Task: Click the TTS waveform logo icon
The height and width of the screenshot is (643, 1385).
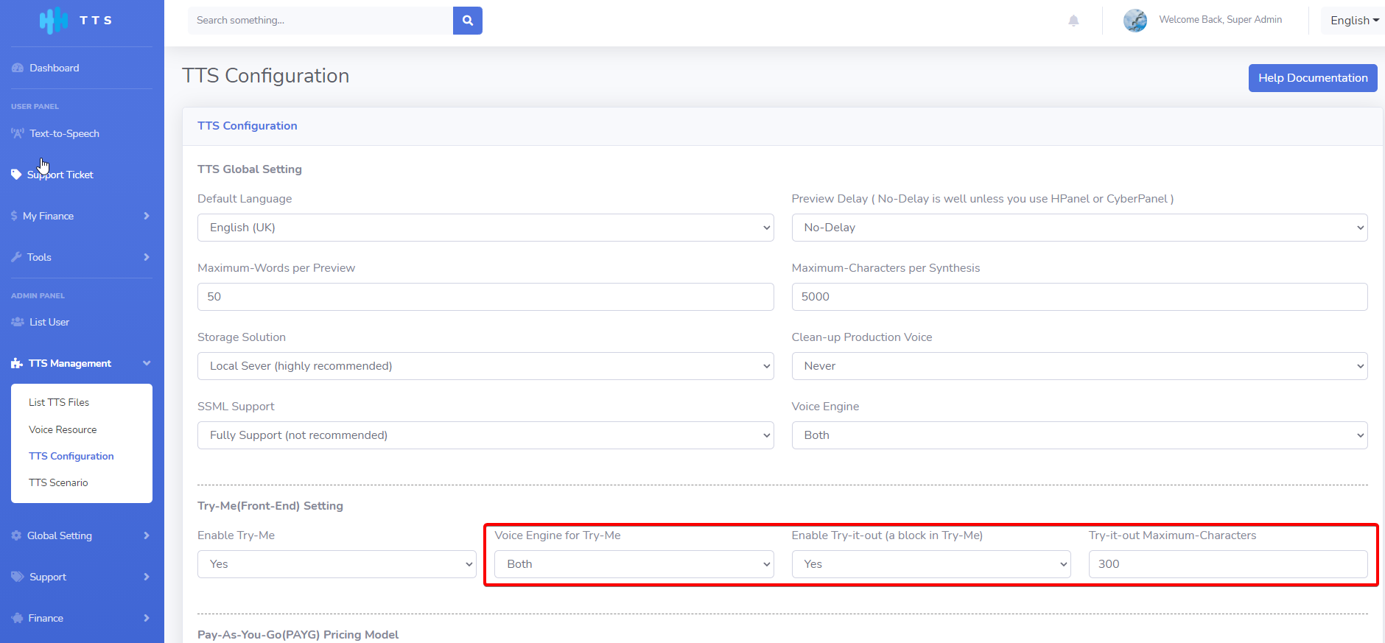Action: (x=53, y=21)
